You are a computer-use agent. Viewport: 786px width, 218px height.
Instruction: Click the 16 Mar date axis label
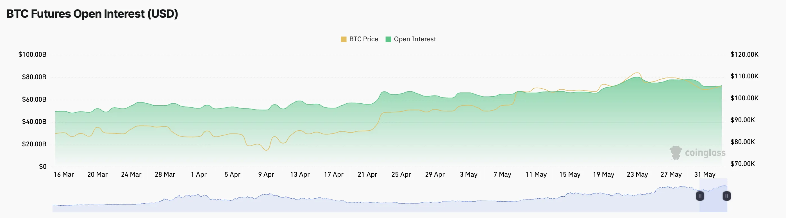coord(64,174)
